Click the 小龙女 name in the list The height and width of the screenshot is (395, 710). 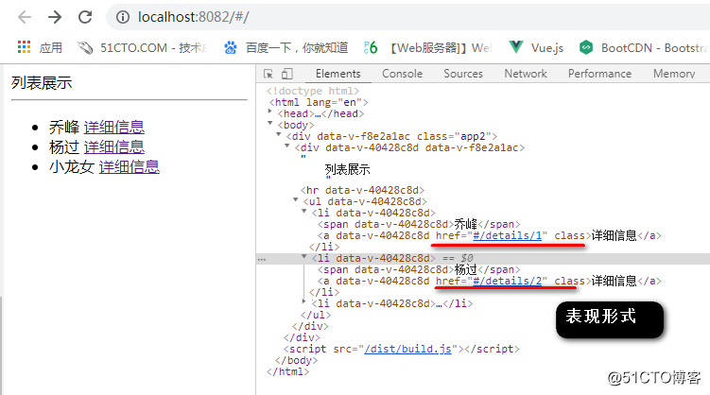pos(72,167)
